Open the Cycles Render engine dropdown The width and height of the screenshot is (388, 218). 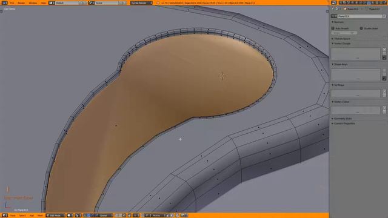pyautogui.click(x=141, y=2)
